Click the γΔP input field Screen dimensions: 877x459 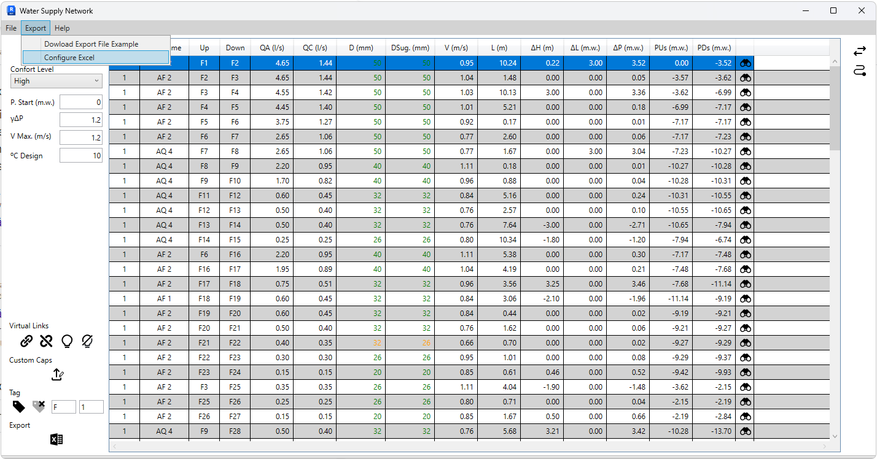pos(81,120)
